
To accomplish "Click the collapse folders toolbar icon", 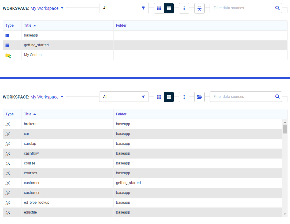I will click(x=199, y=8).
